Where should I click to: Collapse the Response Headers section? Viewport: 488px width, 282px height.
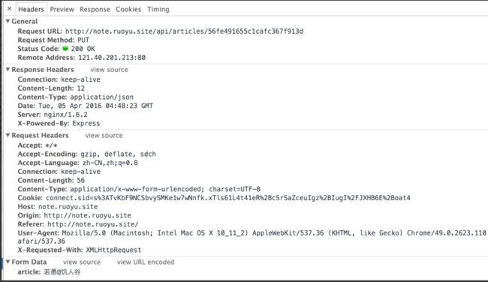(8, 69)
